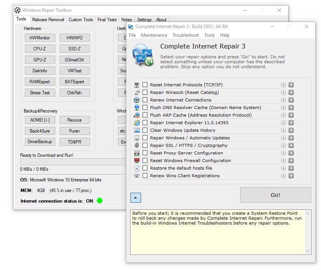
Task: Click run arrow for Repair Winsock row
Action: point(291,92)
